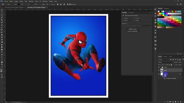Open the Opacity dropdown in Layers

click(183, 62)
